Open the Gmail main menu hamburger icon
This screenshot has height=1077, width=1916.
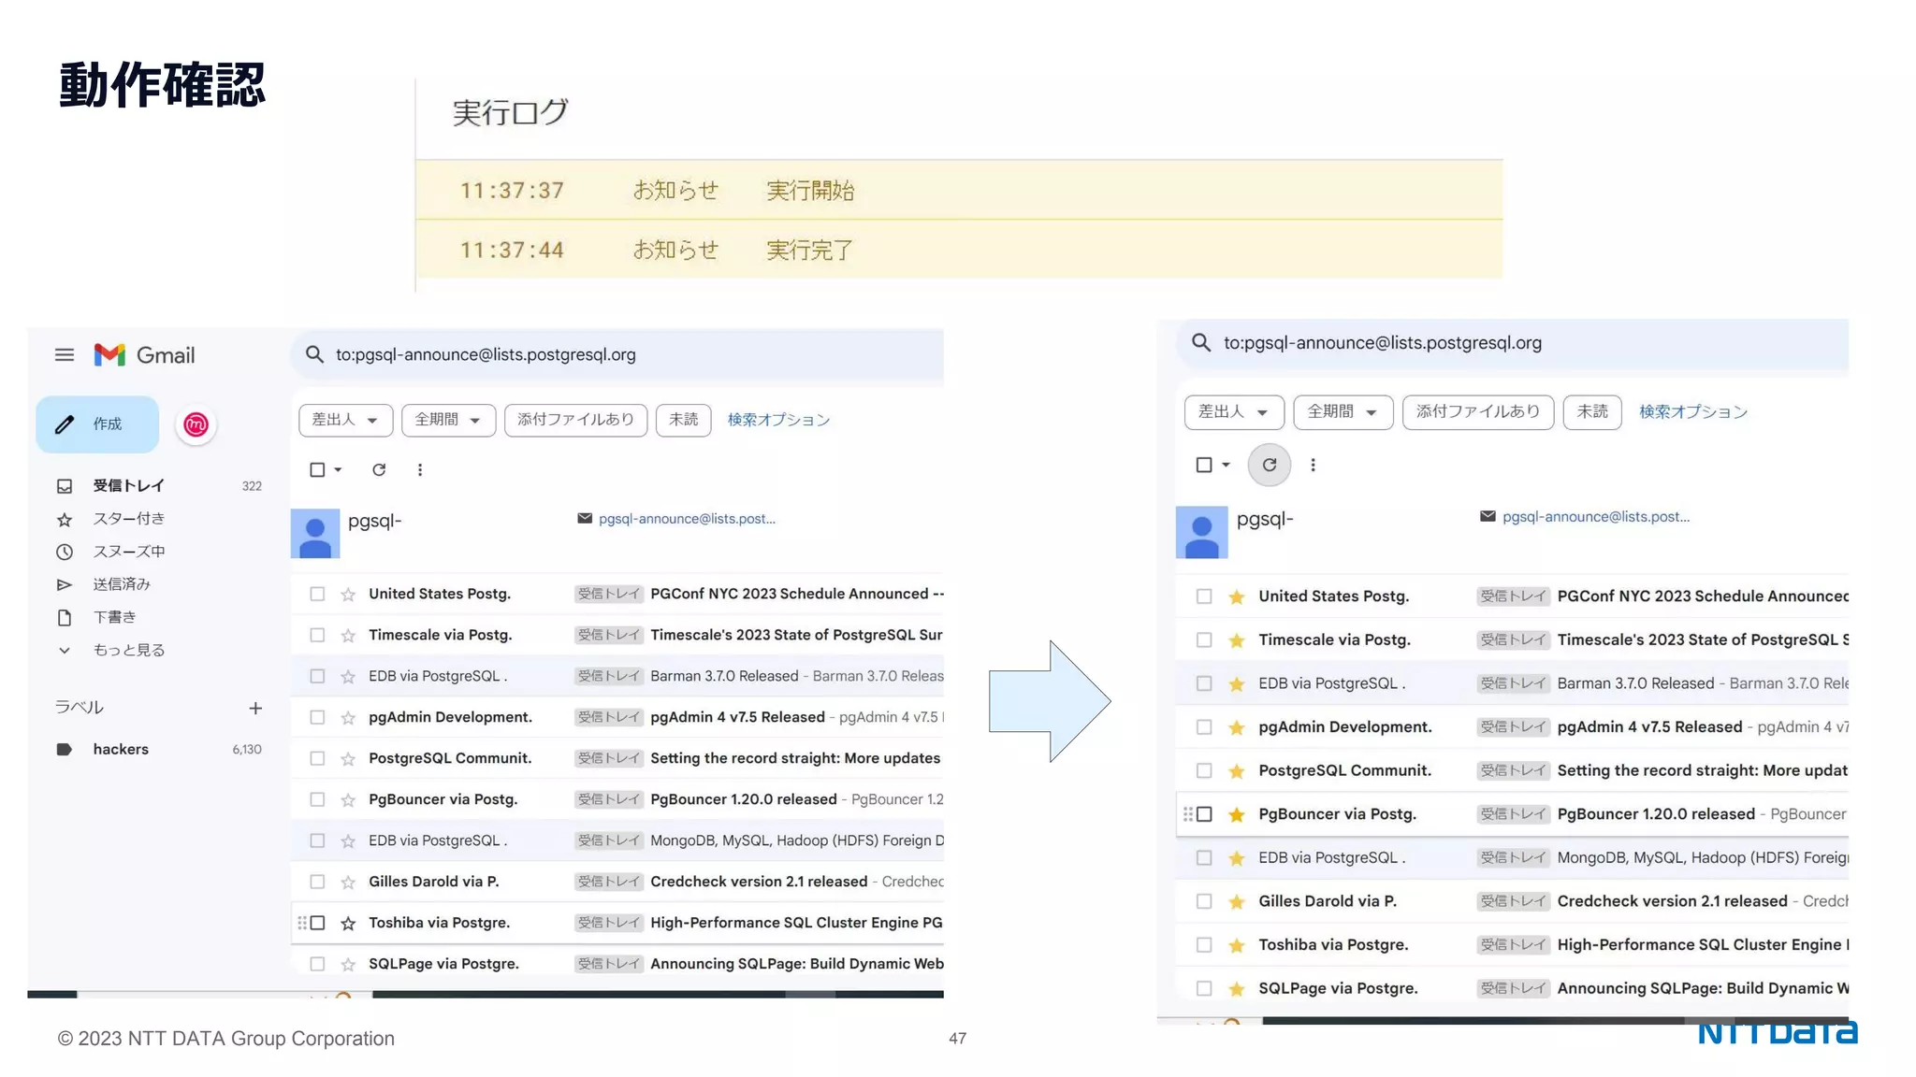pyautogui.click(x=64, y=355)
